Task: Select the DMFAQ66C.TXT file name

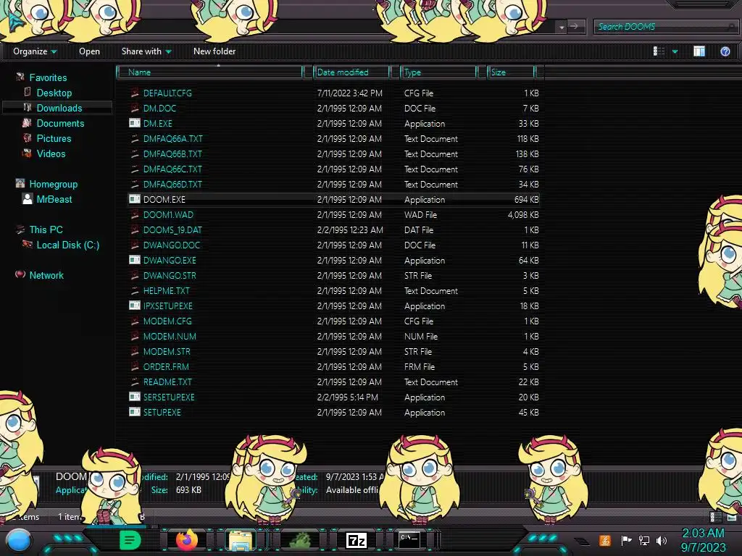Action: pos(172,169)
